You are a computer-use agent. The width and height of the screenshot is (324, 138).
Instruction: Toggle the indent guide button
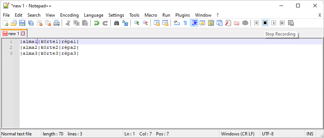tap(194, 23)
